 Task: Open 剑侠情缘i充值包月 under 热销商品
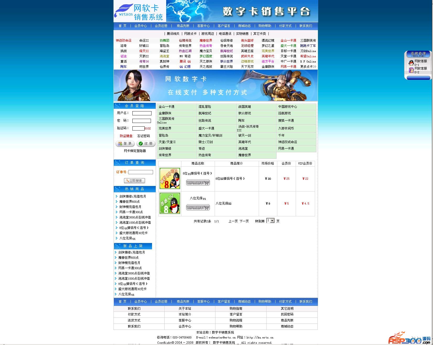(133, 196)
